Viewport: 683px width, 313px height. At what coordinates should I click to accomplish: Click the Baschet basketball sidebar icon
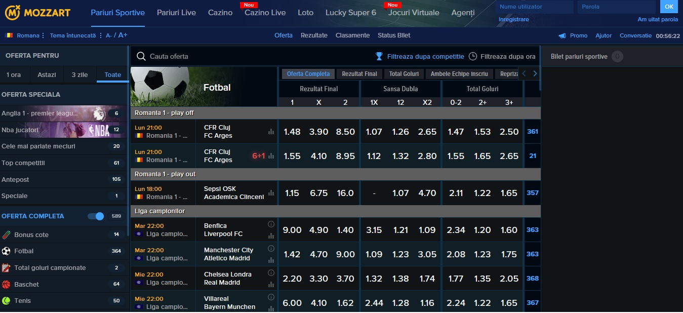pos(6,284)
